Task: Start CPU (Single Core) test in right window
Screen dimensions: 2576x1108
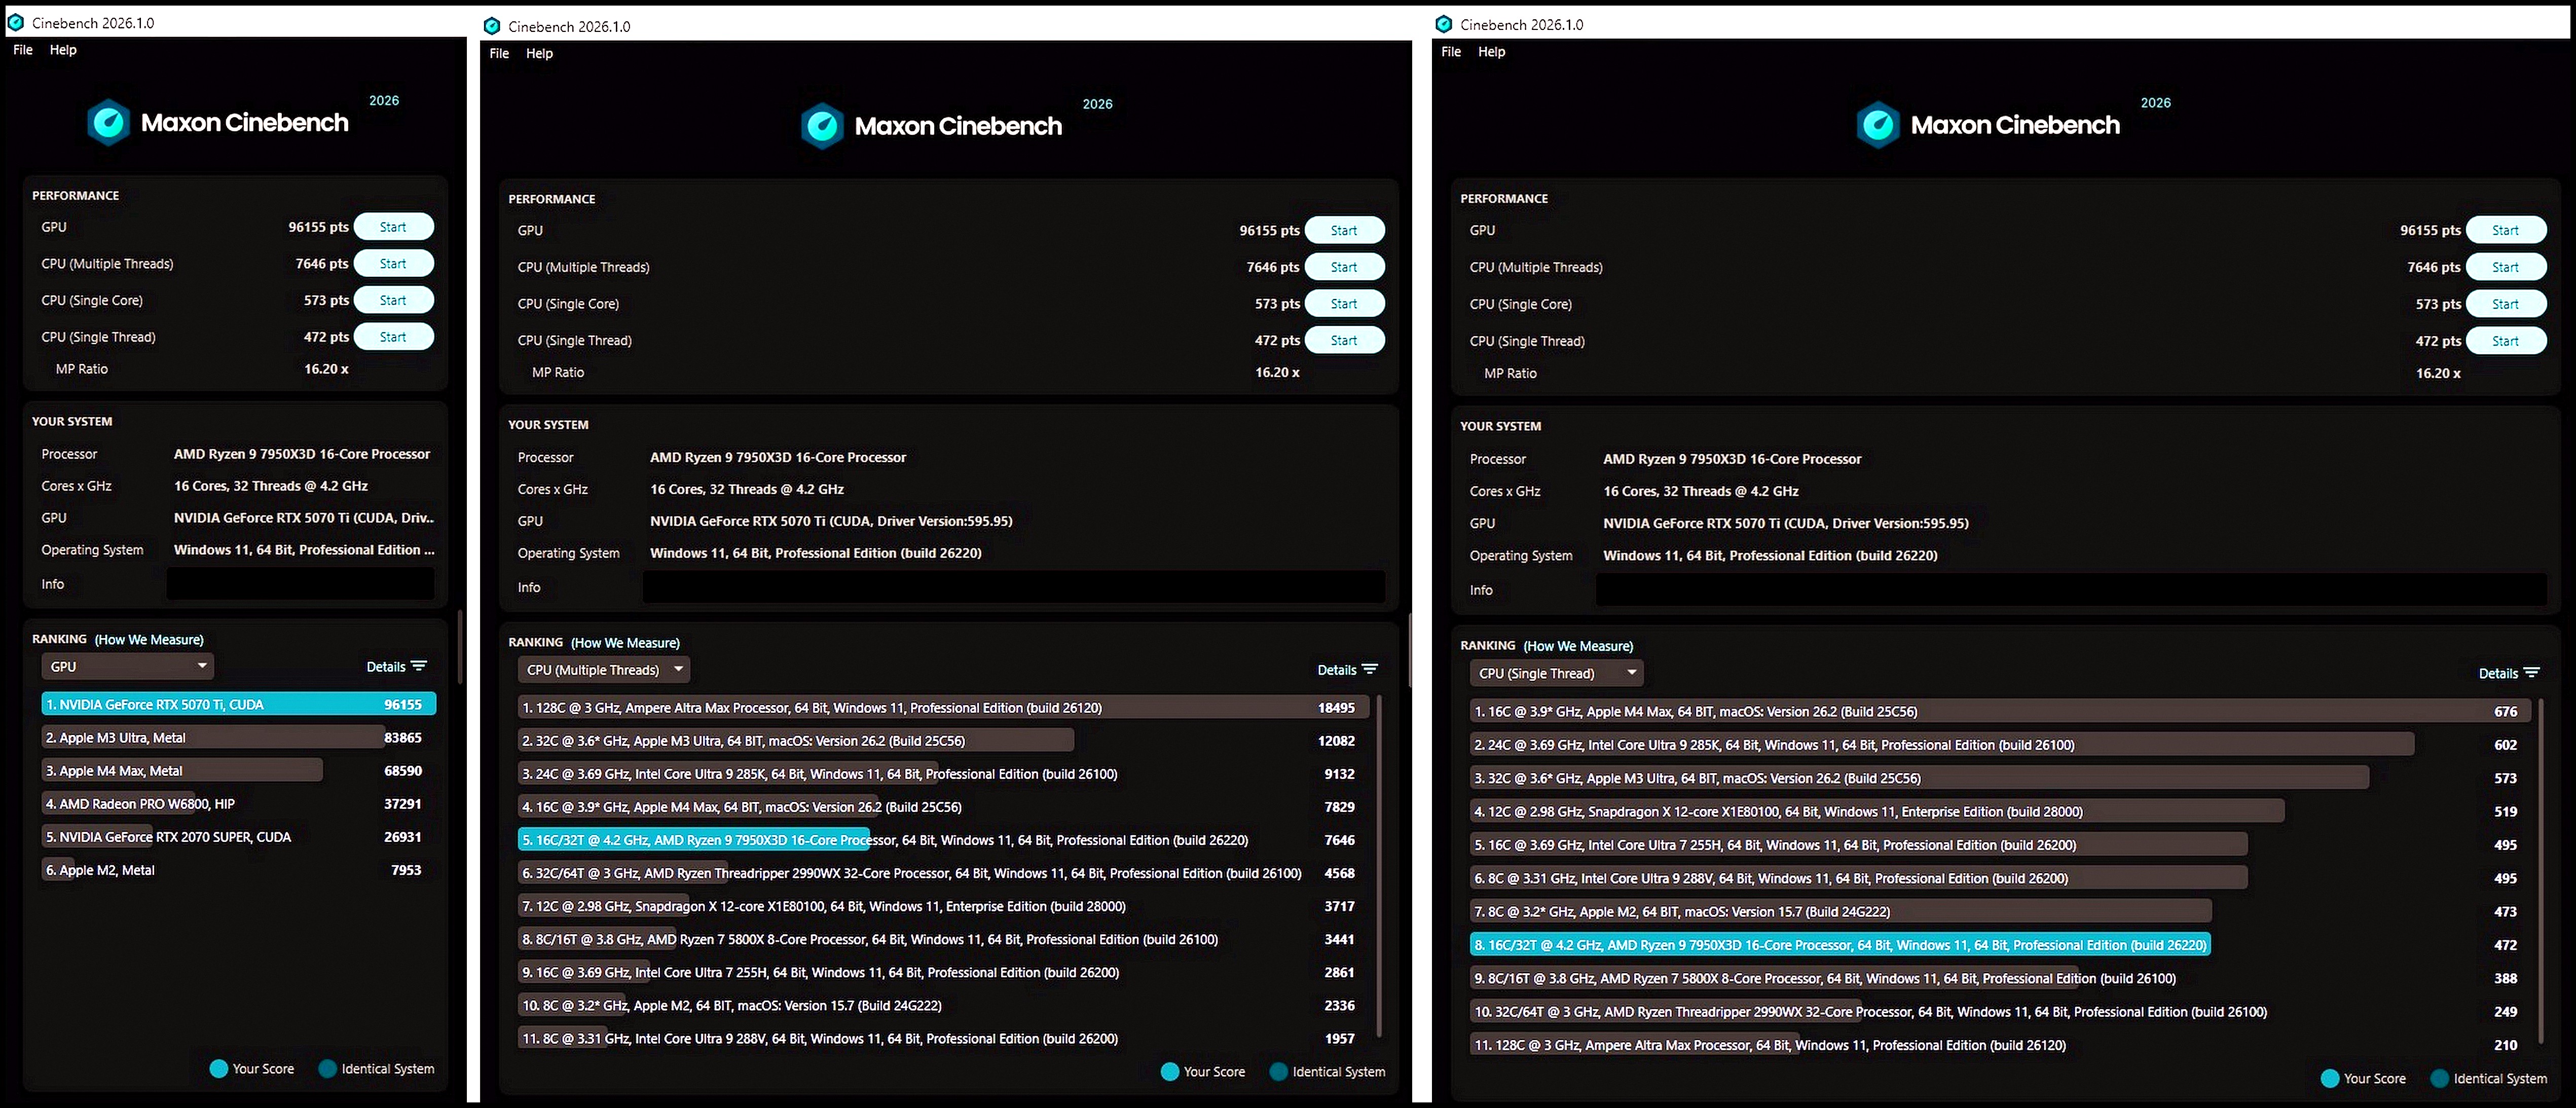Action: pos(2506,304)
